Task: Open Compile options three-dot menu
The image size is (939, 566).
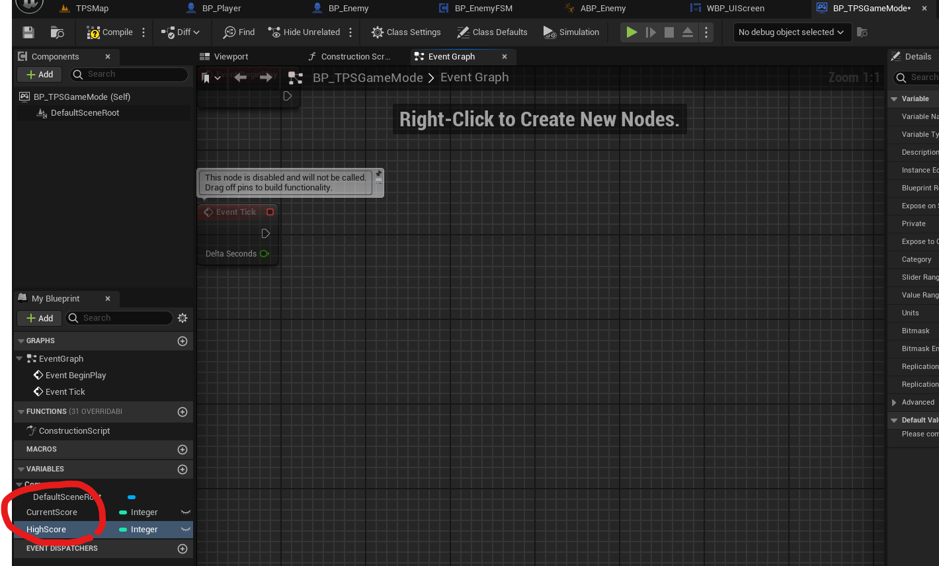Action: point(143,32)
